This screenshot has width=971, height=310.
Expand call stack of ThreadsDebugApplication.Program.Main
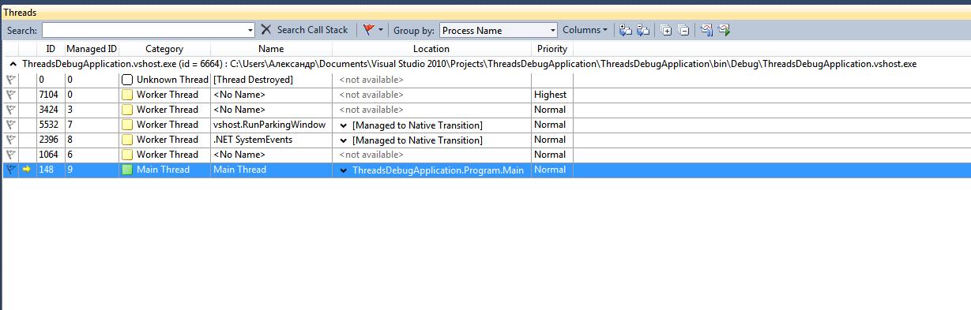[x=343, y=170]
